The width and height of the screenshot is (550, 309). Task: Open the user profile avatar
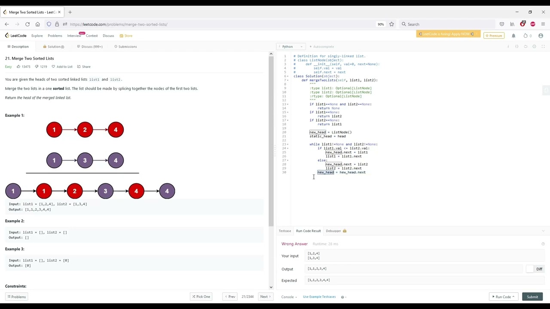541,36
